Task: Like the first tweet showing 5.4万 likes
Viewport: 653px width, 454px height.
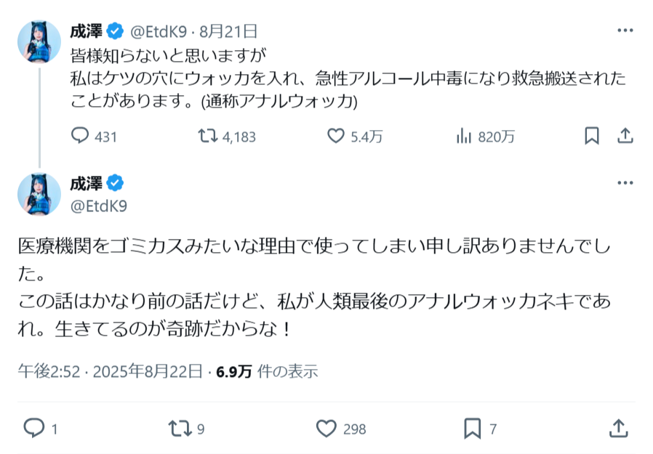Action: tap(336, 136)
